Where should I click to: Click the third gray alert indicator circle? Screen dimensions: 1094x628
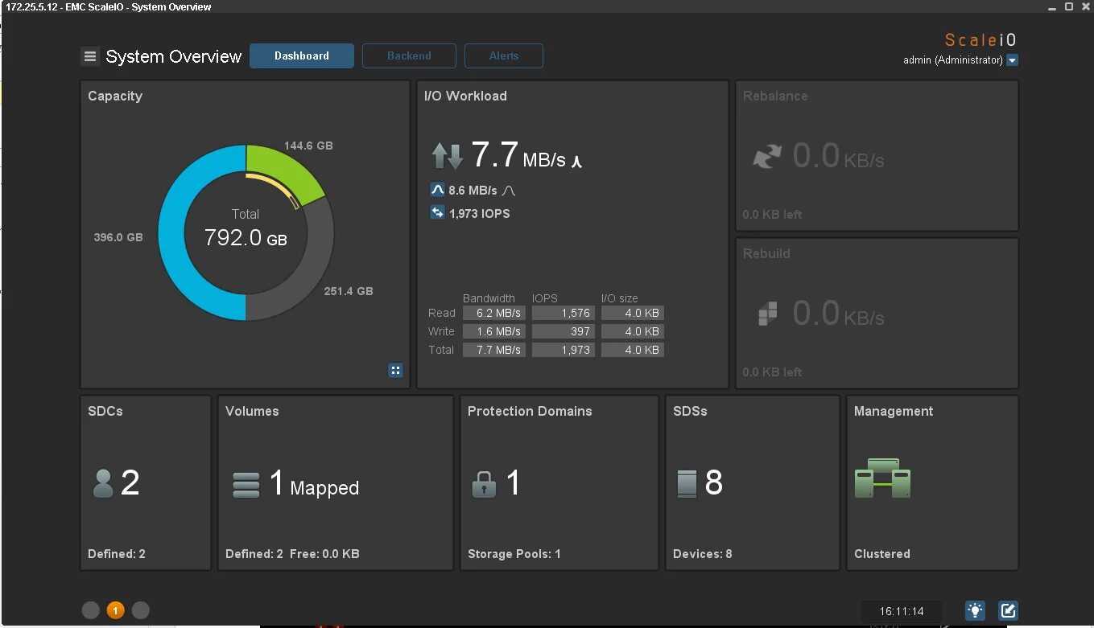141,610
